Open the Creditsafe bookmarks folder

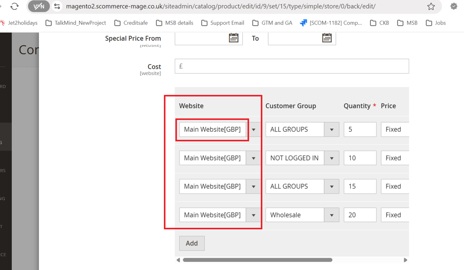point(131,23)
